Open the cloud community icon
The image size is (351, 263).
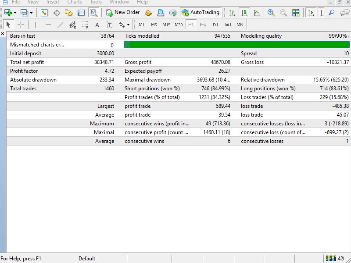160,13
